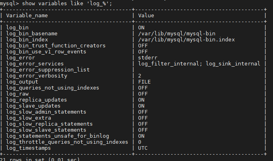
Task: Click the /var/lib/mysql/mysql-bin path value
Action: [x=177, y=33]
